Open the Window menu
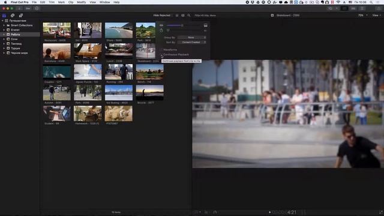Image resolution: width=384 pixels, height=216 pixels. (x=105, y=2)
